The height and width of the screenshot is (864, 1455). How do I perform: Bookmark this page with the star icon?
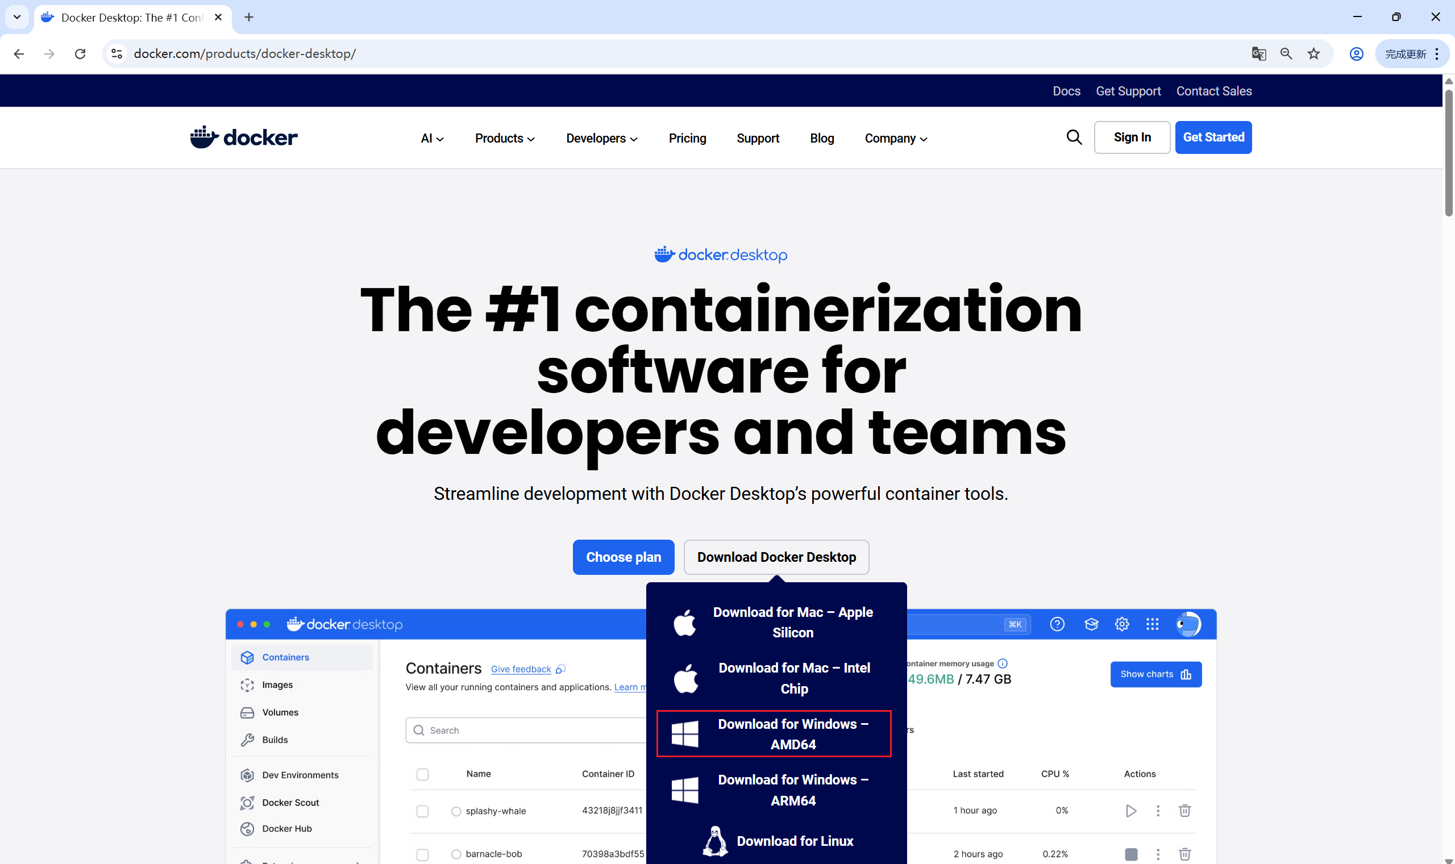pyautogui.click(x=1313, y=53)
